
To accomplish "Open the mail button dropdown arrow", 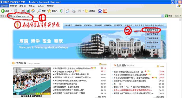I will 70,11.
